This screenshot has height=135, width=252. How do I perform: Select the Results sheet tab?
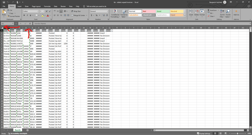18,130
